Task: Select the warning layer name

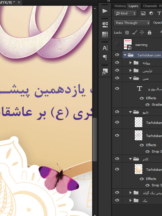Action: (x=141, y=45)
